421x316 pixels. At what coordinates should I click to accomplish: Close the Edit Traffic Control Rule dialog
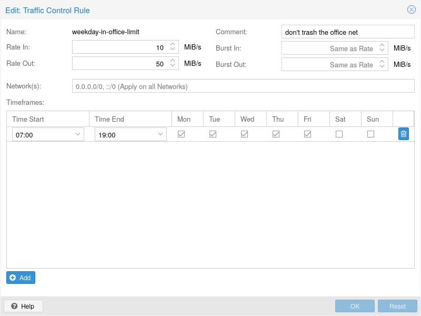coord(411,9)
